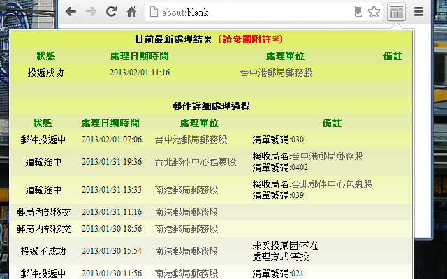The width and height of the screenshot is (447, 279).
Task: Click 運輸途中 status for 2013/01/31 19:36
Action: pos(43,162)
